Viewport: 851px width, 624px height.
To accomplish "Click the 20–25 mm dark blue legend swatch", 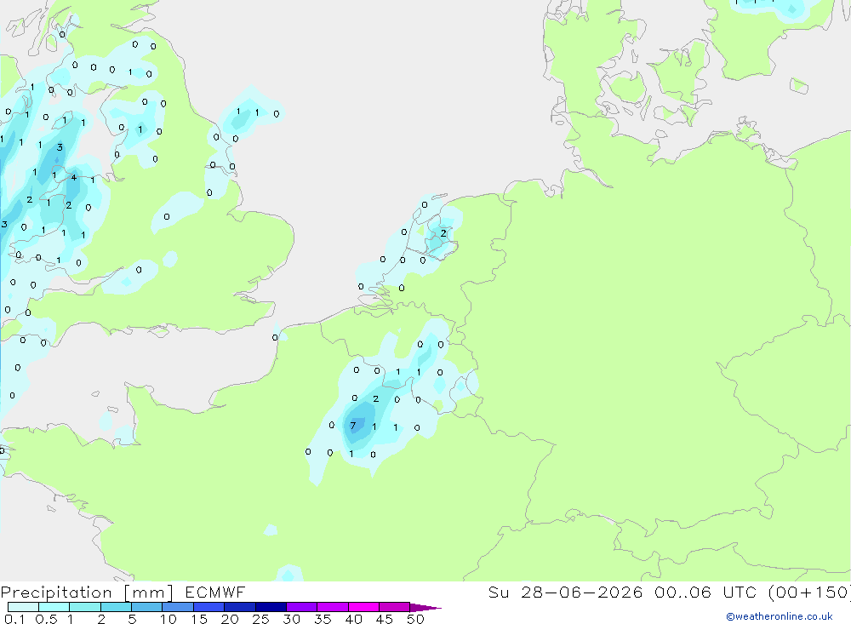I will point(239,607).
